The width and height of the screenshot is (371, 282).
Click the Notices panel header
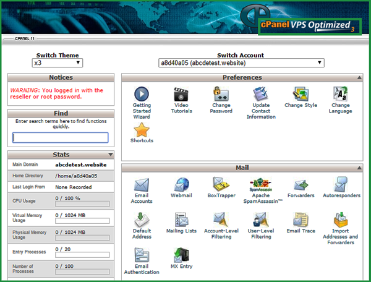61,77
